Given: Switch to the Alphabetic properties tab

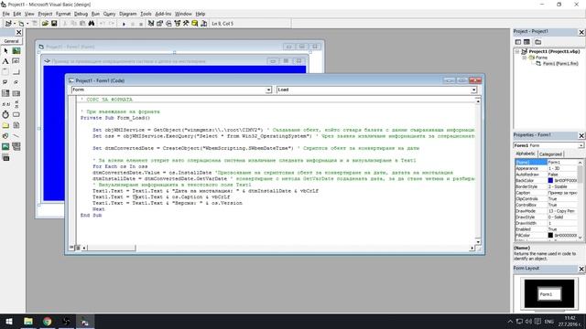Looking at the screenshot, I should (x=526, y=154).
